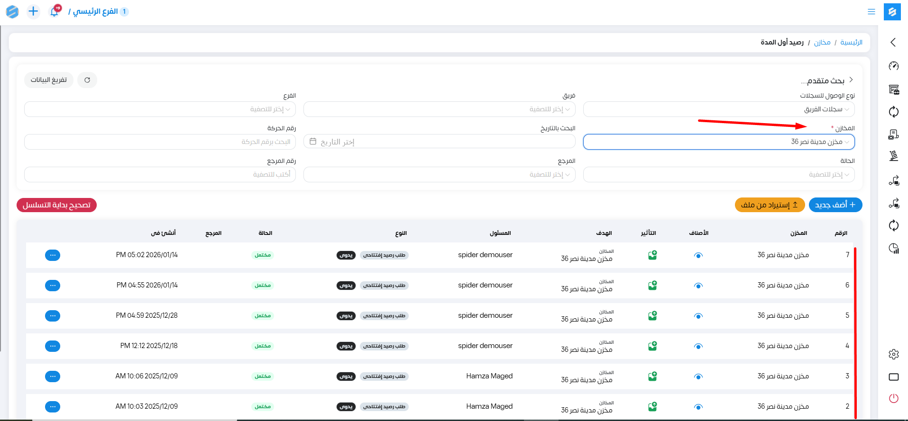Click the green impact icon in row 7
Viewport: 908px width, 421px height.
(652, 255)
